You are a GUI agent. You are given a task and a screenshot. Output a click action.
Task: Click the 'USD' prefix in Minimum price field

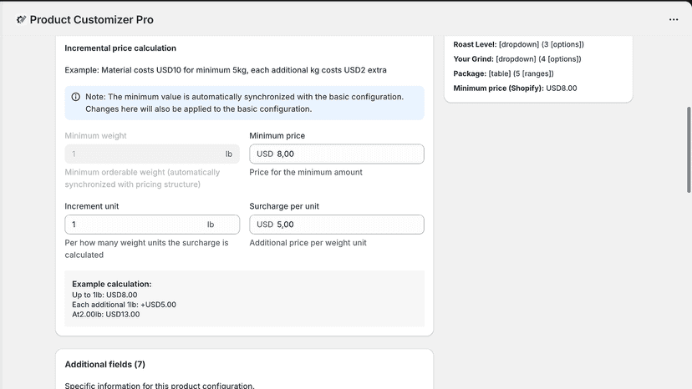pyautogui.click(x=265, y=154)
